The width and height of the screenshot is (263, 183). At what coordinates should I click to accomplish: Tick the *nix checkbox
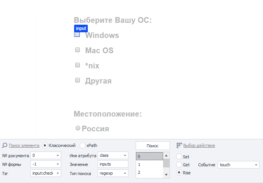coord(78,65)
